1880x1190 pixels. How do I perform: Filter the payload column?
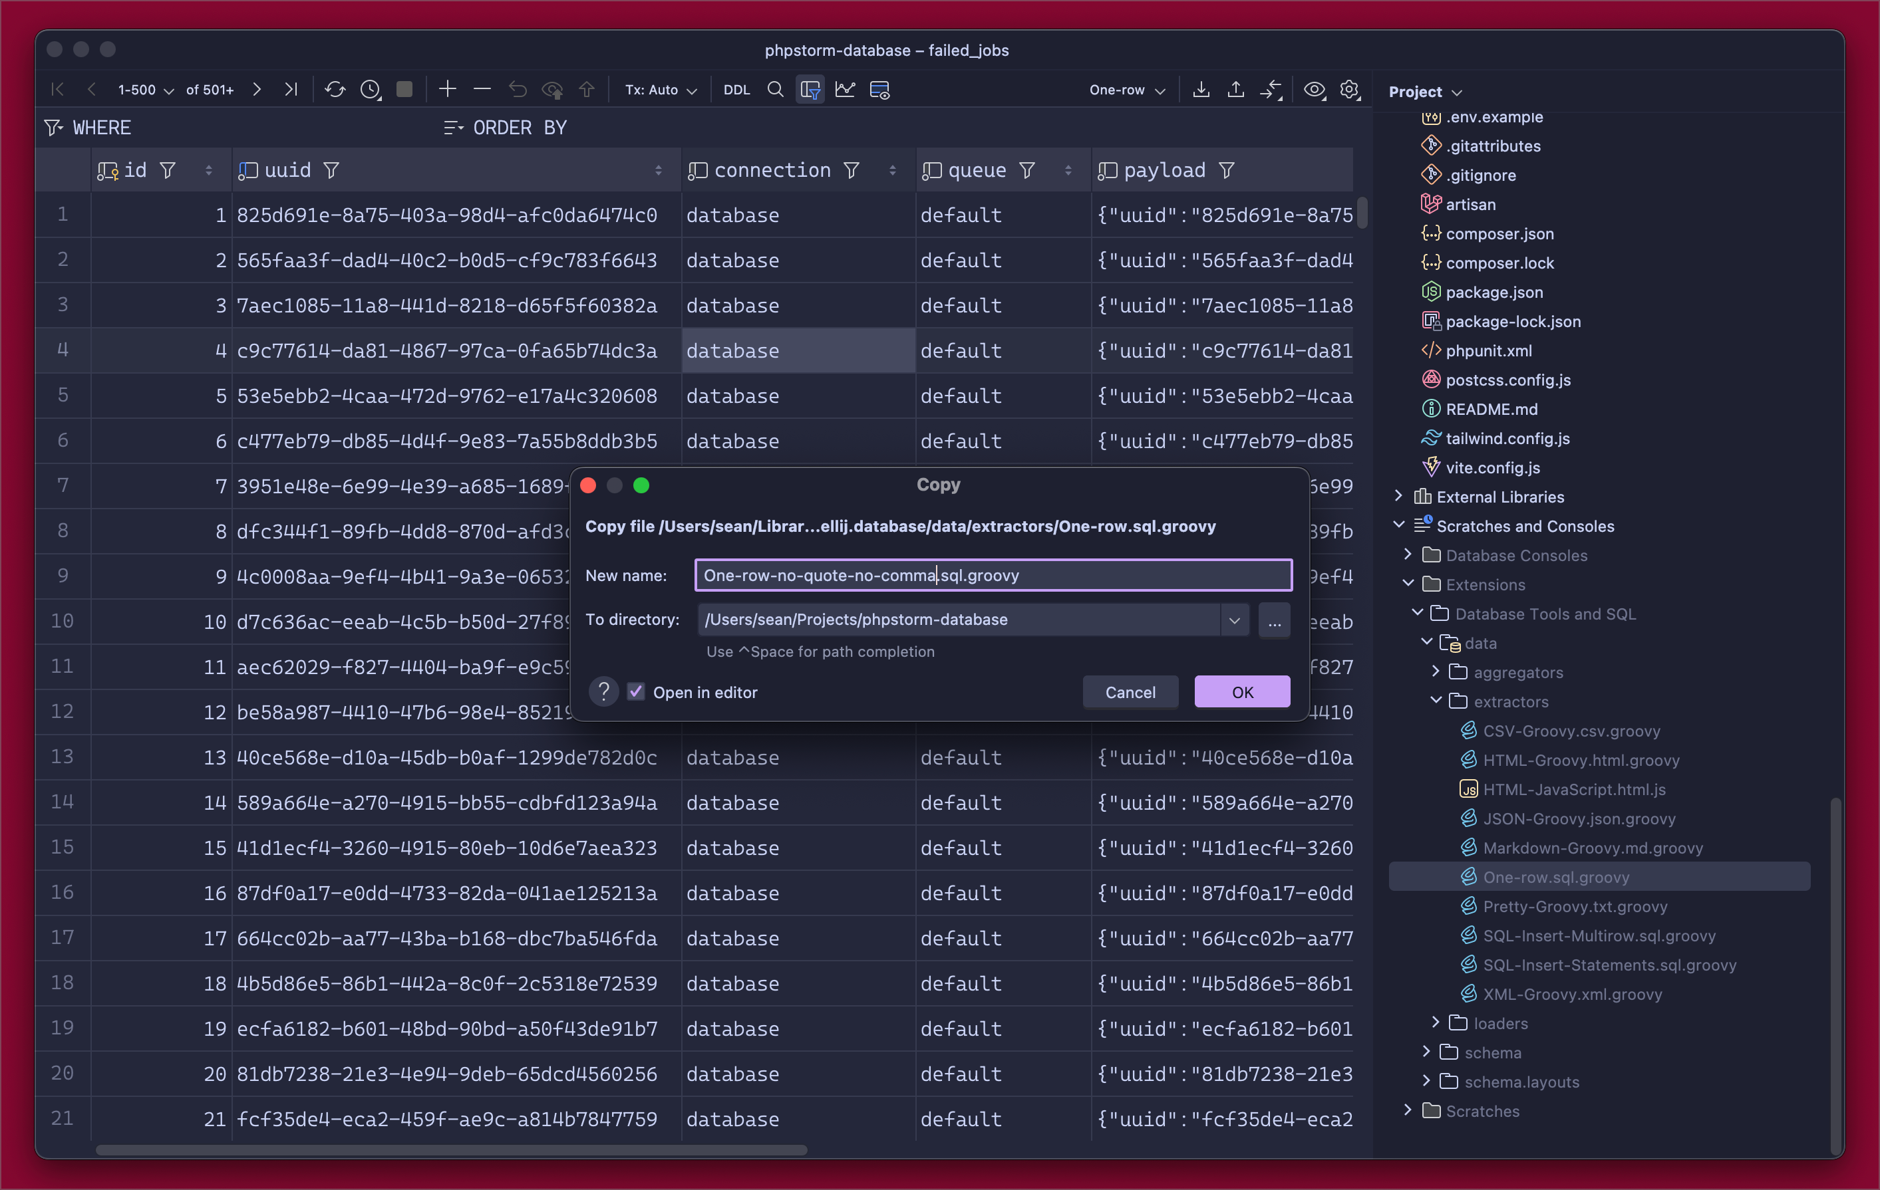1227,170
